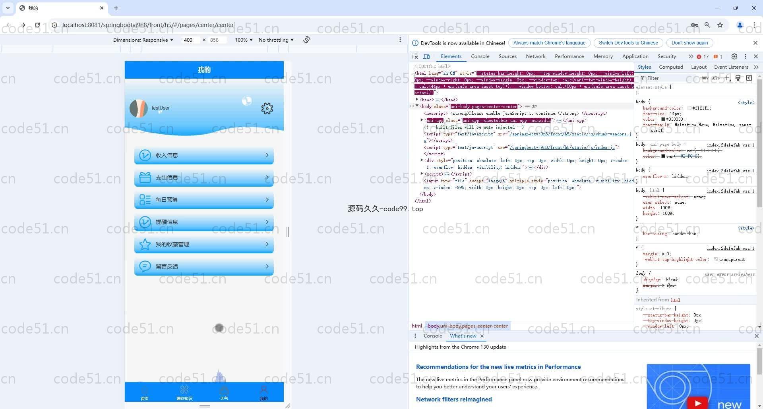Toggle the computed styles sidebar icon

(749, 78)
